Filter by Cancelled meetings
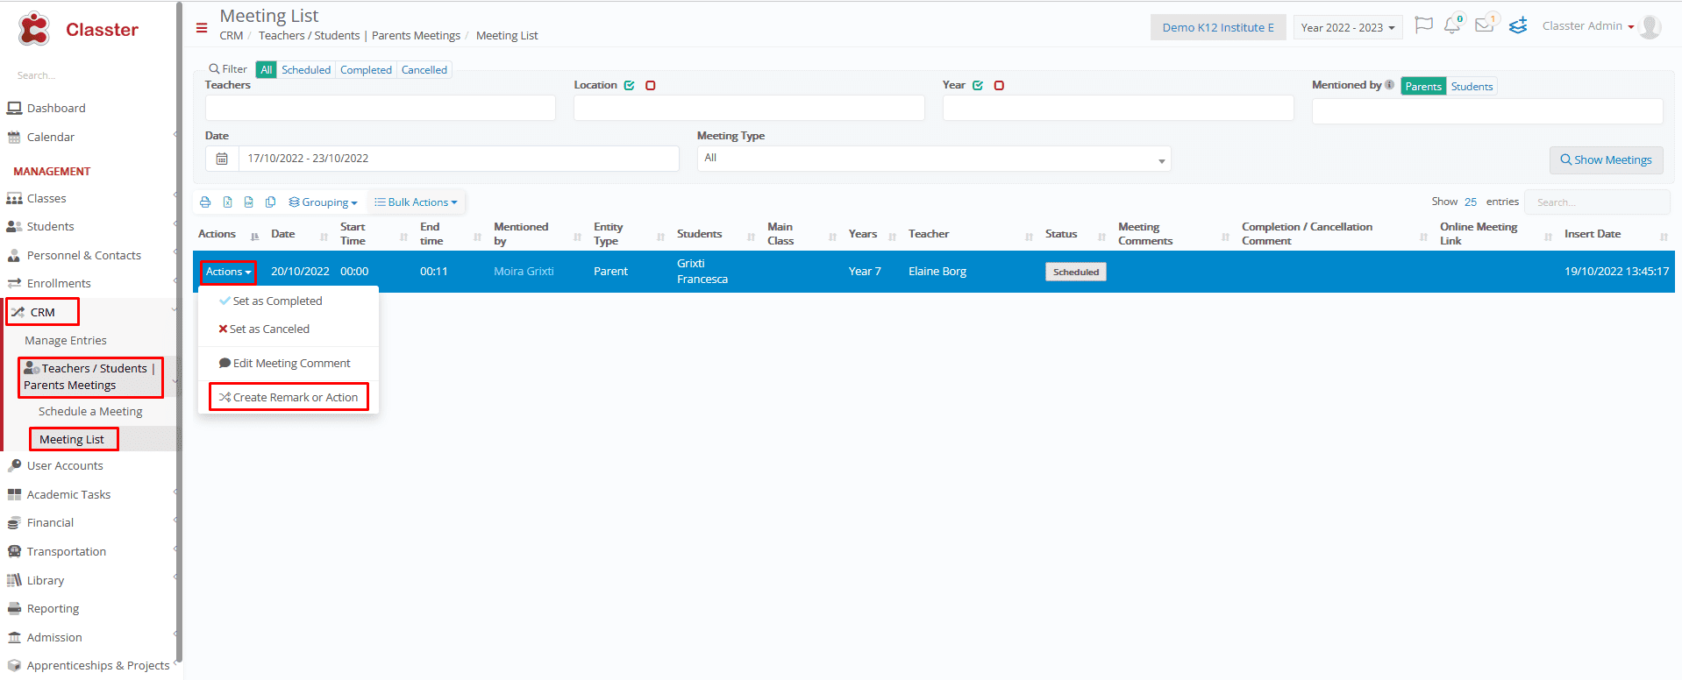This screenshot has height=680, width=1682. [424, 70]
